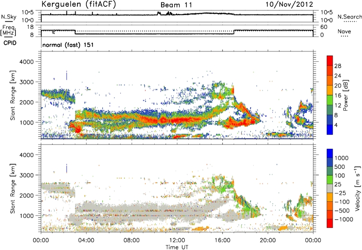Viewport: 362px width, 250px height.
Task: Click the "Beam 11" header label
Action: coord(176,5)
